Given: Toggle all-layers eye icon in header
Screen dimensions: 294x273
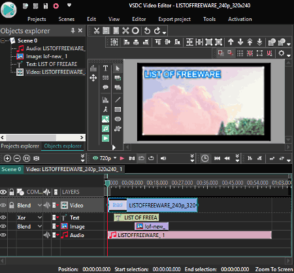Looking at the screenshot, I should point(3,192).
